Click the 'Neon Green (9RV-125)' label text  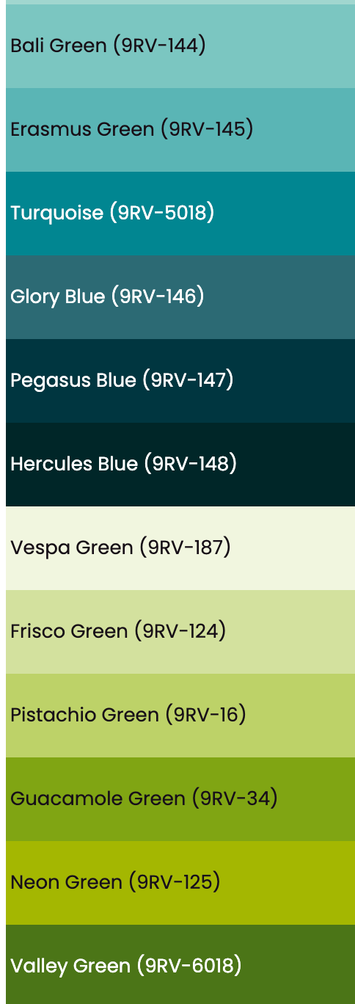(115, 882)
